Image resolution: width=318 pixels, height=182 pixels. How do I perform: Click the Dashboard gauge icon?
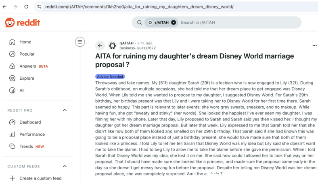(x=12, y=122)
